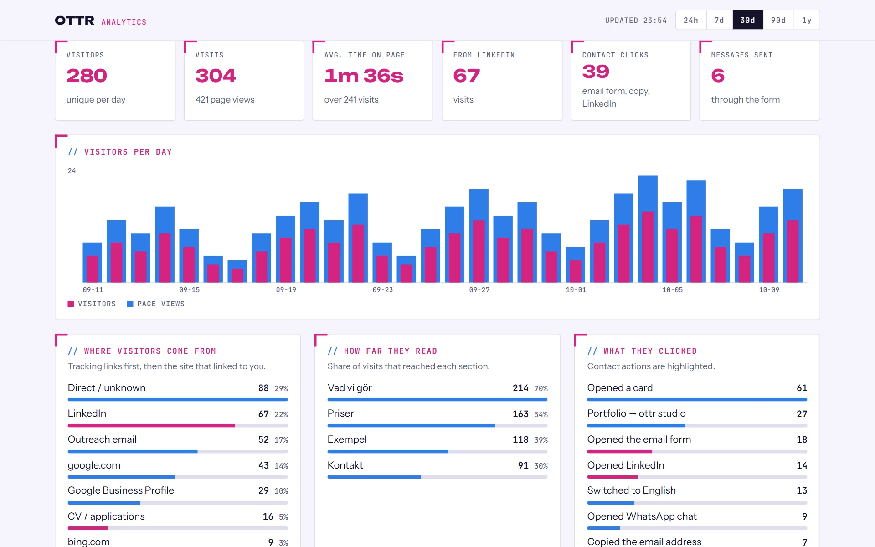Viewport: 875px width, 547px height.
Task: Click the Avg. Time on Page card
Action: pyautogui.click(x=373, y=81)
